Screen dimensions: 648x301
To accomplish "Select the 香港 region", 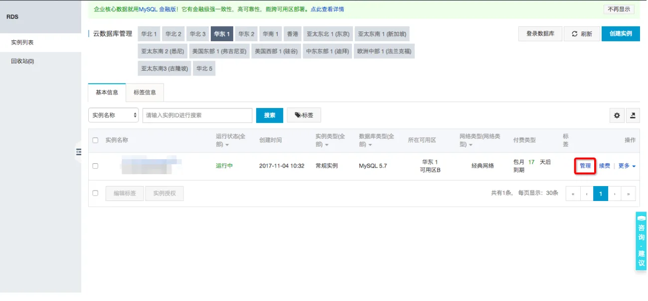I will coord(293,34).
